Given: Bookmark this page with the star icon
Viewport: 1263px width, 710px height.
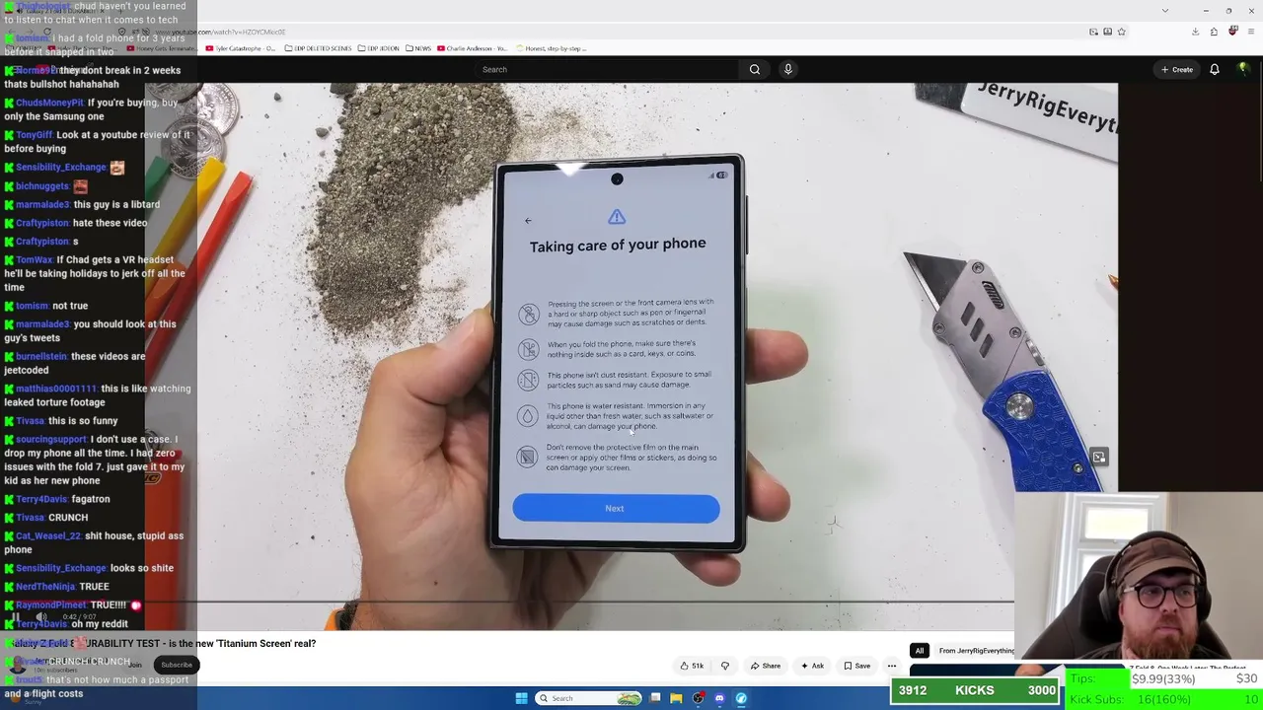Looking at the screenshot, I should click(x=1122, y=32).
